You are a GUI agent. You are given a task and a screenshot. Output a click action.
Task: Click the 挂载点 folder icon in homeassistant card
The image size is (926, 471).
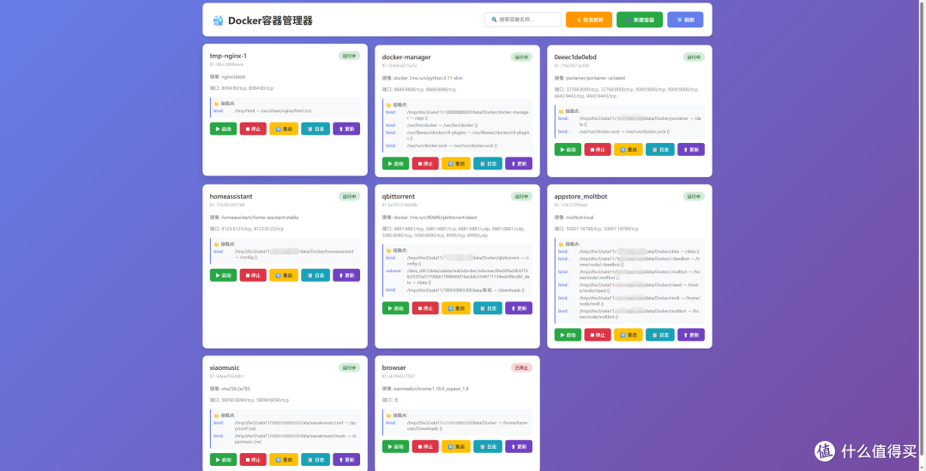point(216,244)
